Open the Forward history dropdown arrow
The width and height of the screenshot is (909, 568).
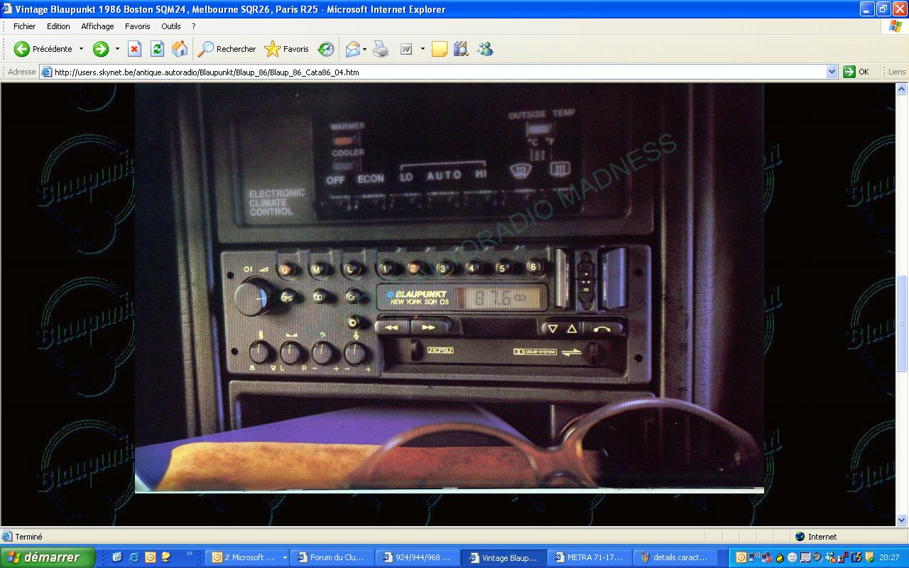point(117,49)
